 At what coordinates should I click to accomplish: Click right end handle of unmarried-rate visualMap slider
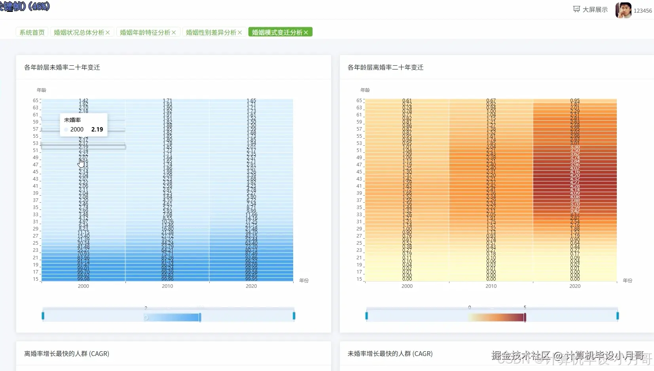tap(294, 316)
